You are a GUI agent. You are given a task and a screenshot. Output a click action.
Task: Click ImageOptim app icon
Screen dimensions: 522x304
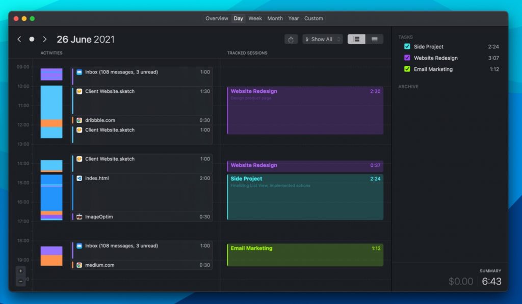point(79,217)
